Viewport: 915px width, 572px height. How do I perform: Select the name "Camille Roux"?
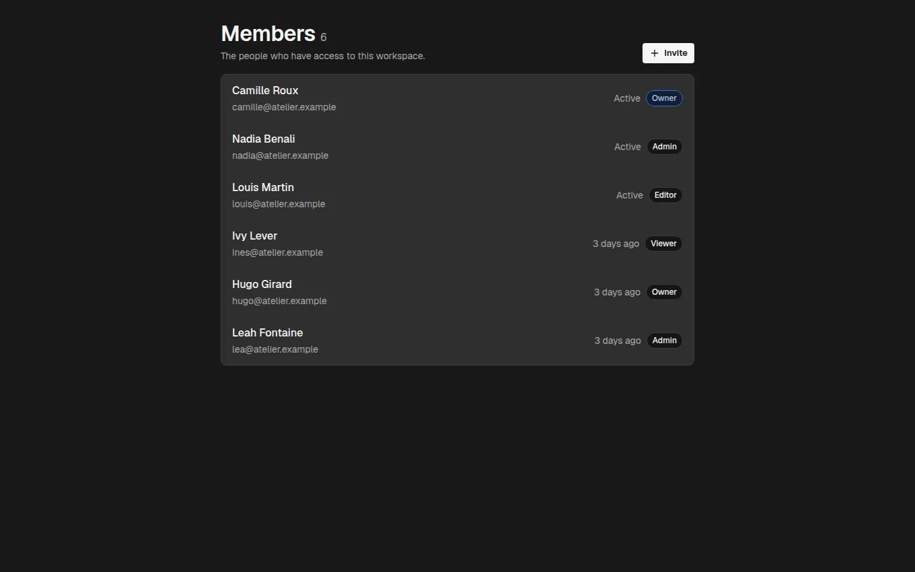coord(265,91)
